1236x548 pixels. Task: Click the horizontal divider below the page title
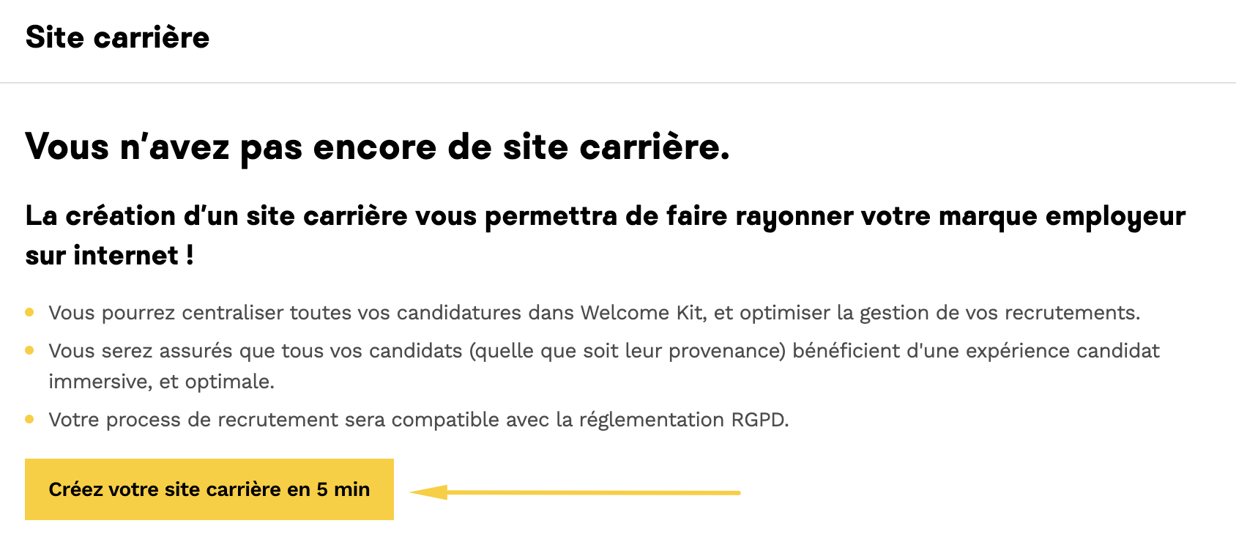coord(618,83)
